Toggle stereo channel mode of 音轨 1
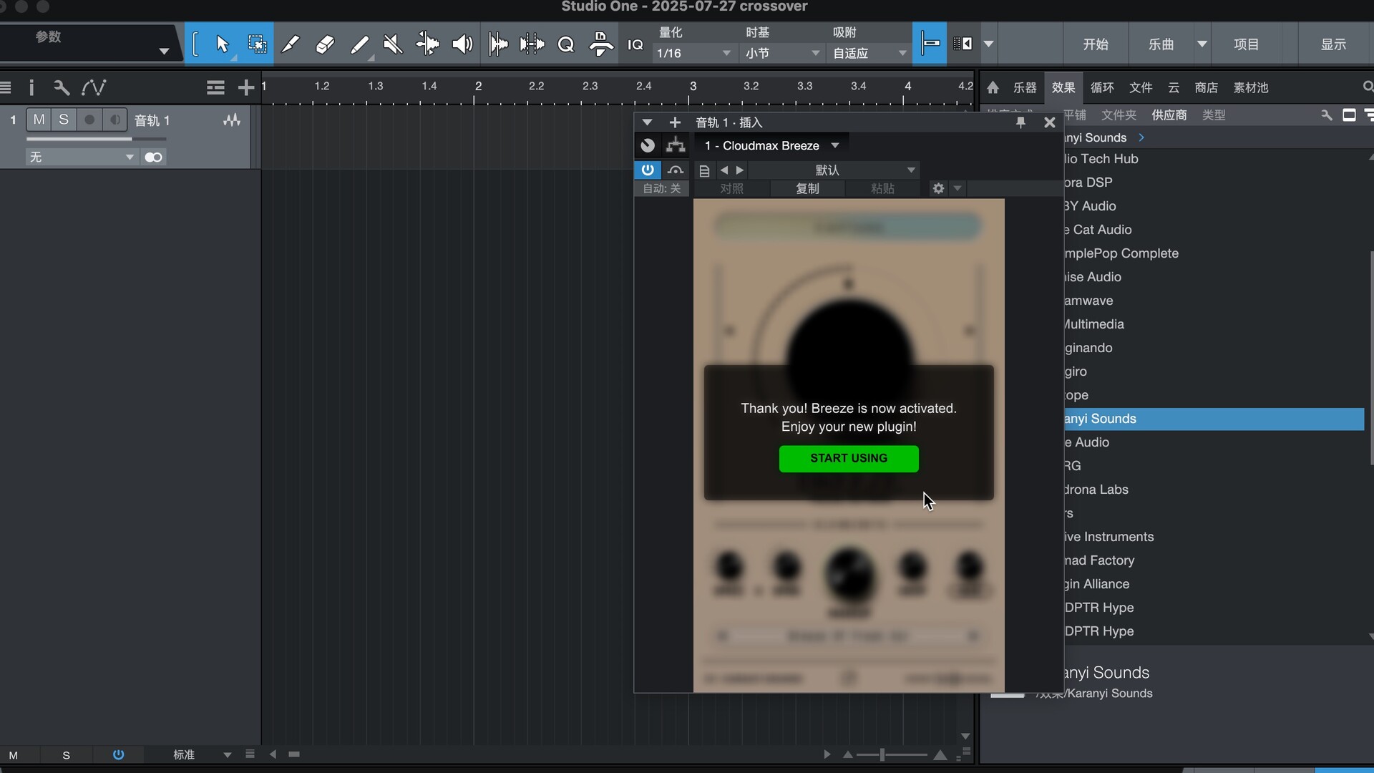Viewport: 1374px width, 773px height. click(153, 157)
